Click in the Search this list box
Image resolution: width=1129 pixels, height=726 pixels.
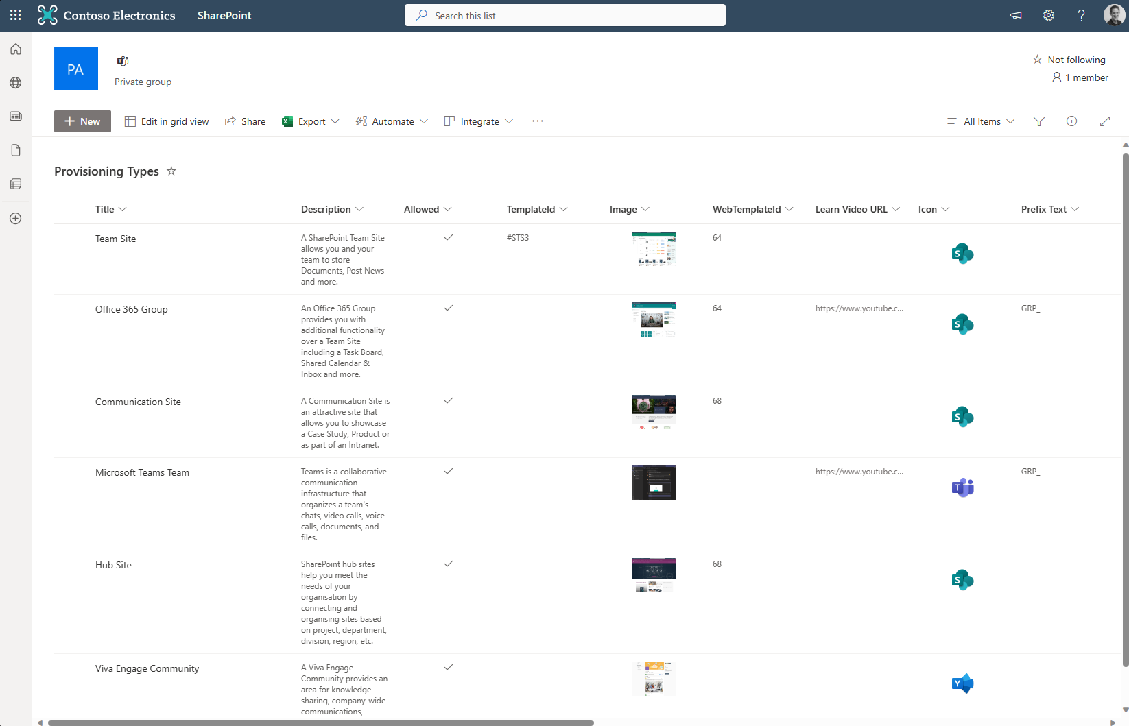(x=565, y=15)
